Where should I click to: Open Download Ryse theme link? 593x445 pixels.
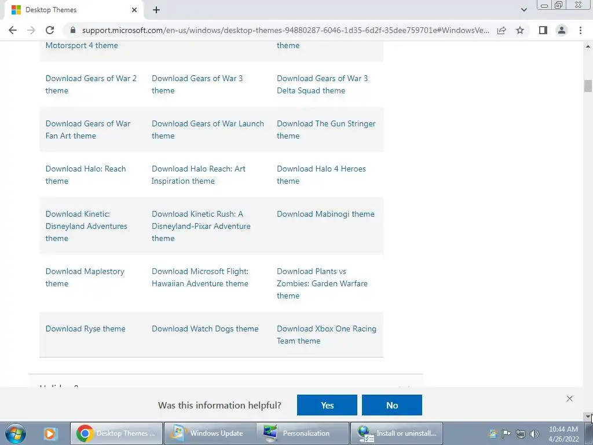coord(85,329)
